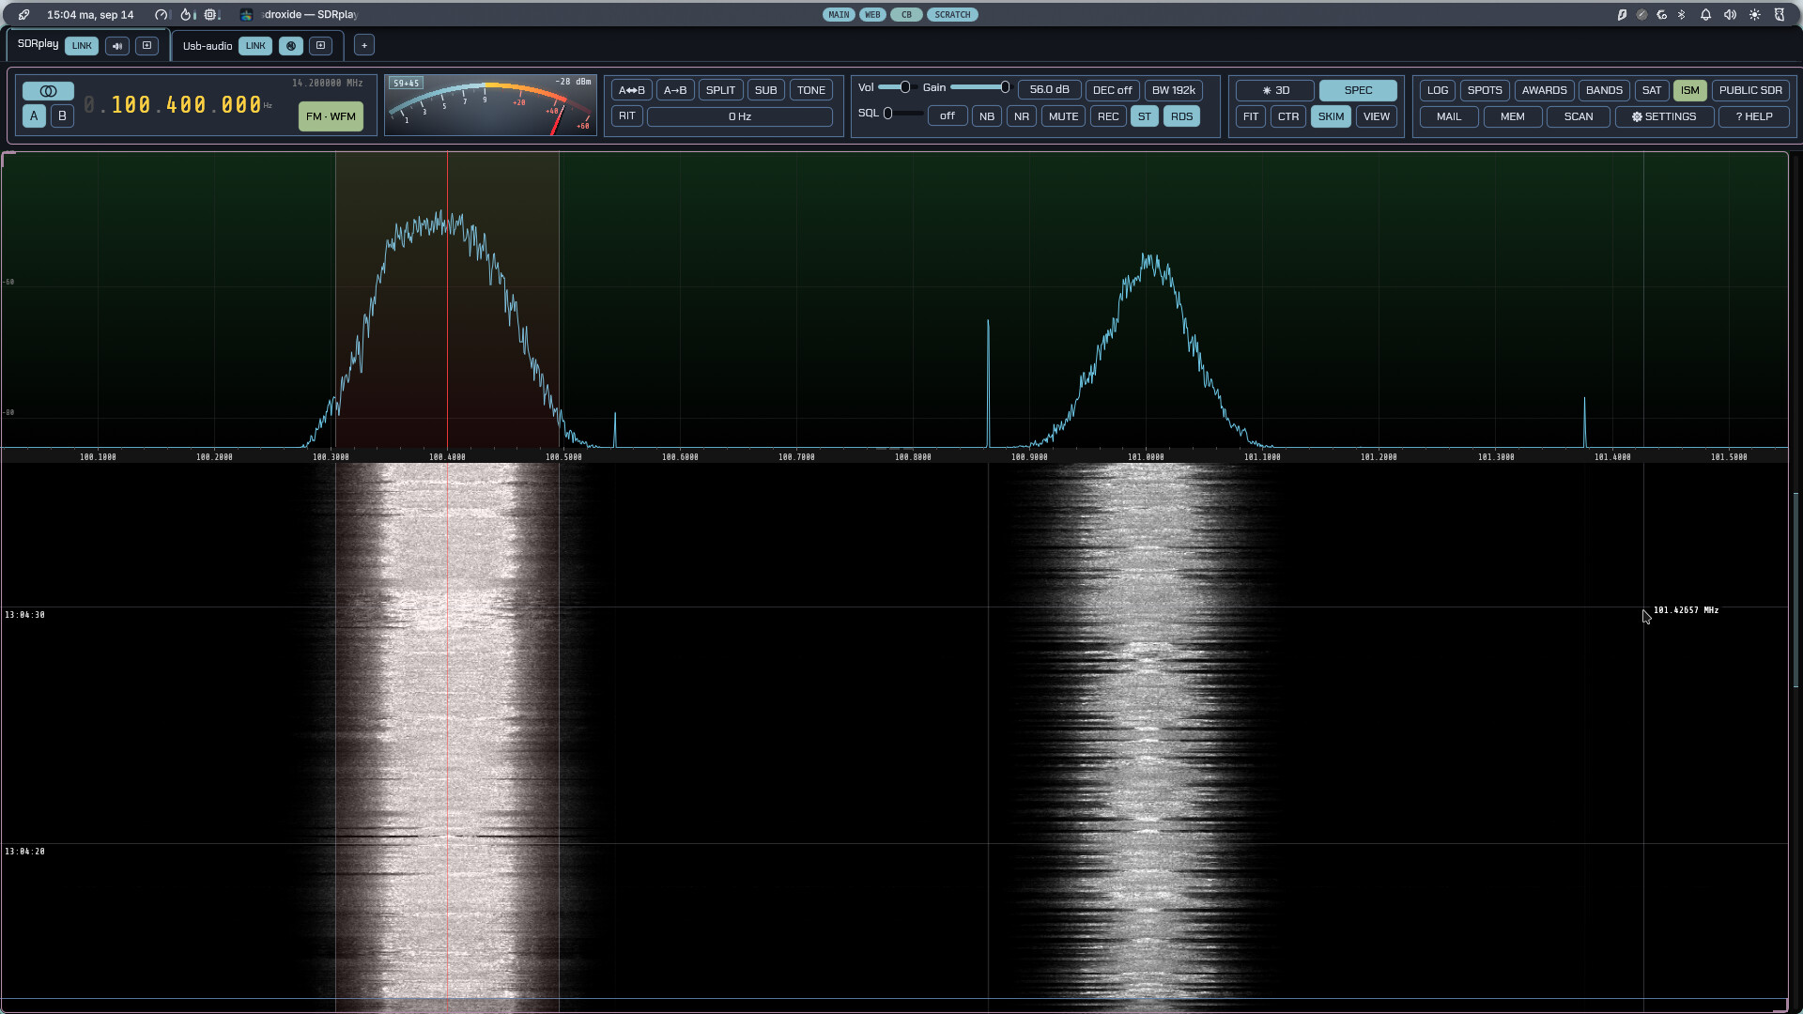The image size is (1803, 1014).
Task: Open the VIEW options
Action: tap(1376, 116)
